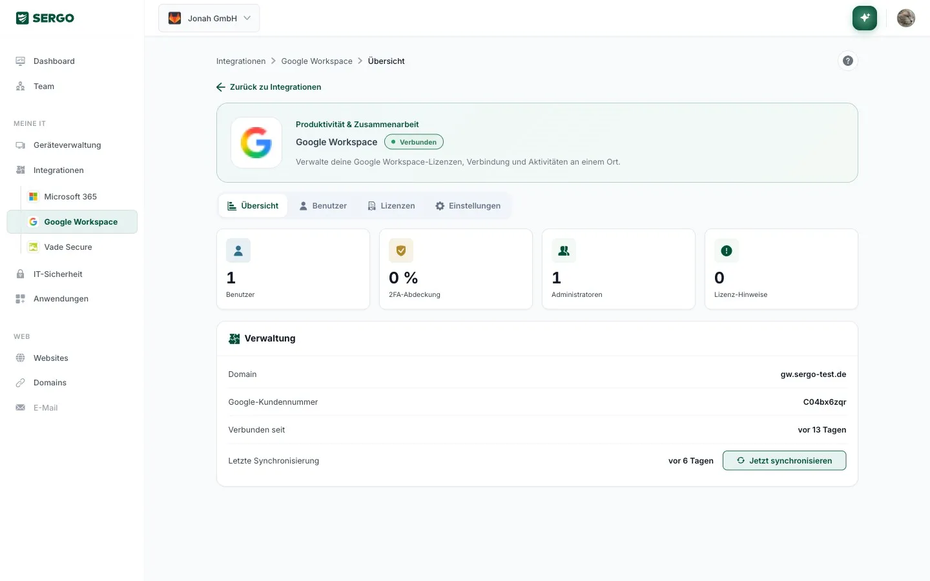The image size is (930, 581).
Task: Click Jetzt synchronisieren button
Action: pos(785,461)
